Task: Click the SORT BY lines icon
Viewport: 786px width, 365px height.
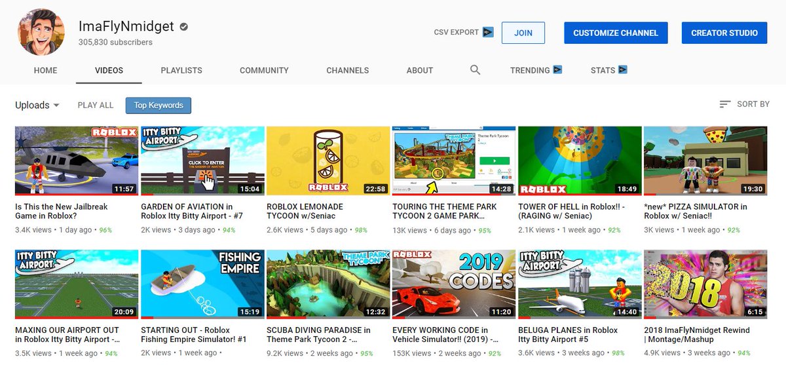Action: click(725, 104)
